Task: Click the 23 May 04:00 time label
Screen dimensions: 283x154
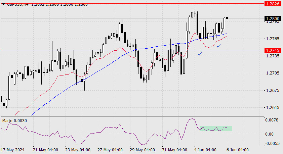Action: [78, 150]
